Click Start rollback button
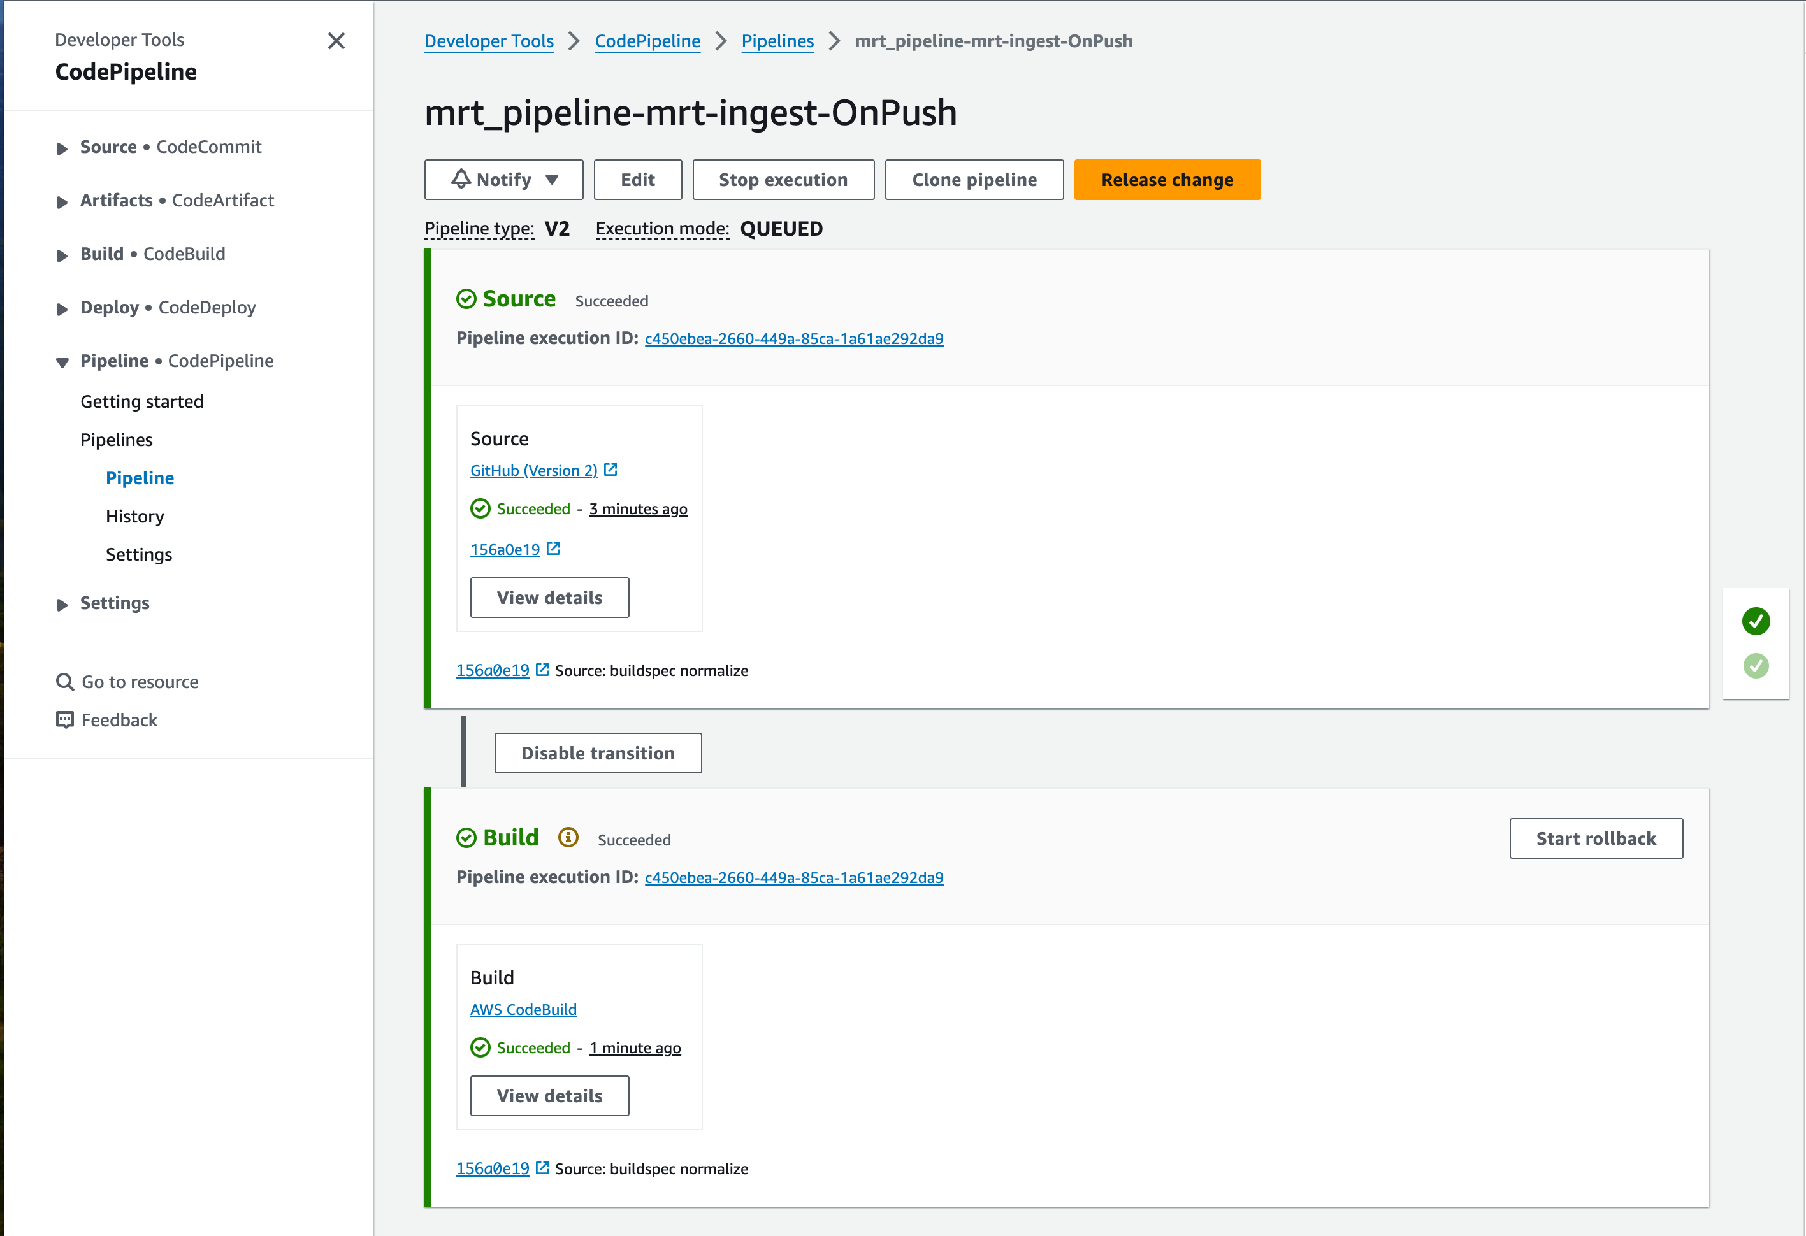 pos(1596,838)
